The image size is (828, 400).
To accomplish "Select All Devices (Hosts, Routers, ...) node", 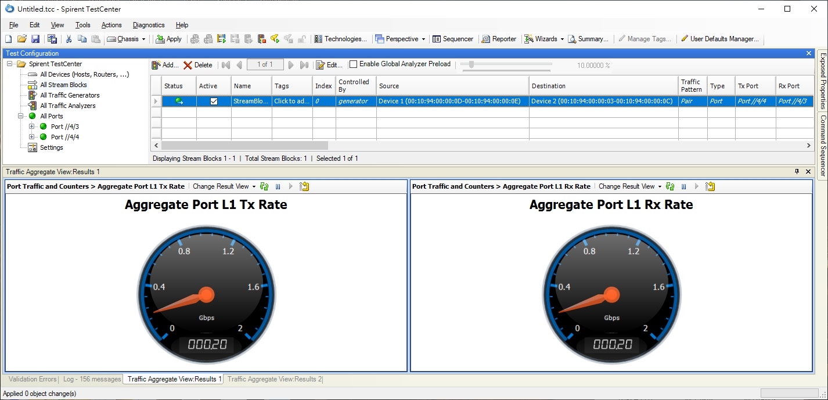I will tap(85, 74).
